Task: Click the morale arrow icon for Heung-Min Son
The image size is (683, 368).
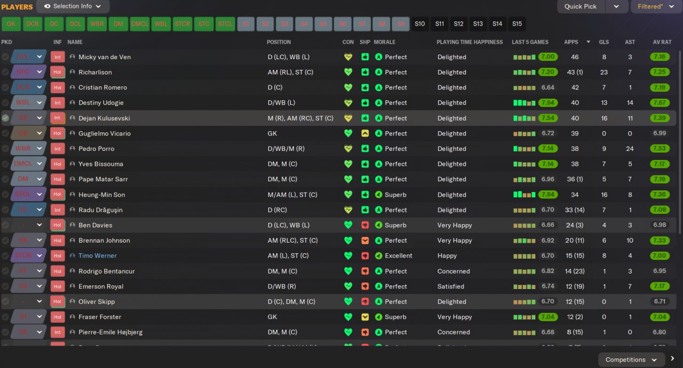Action: [379, 195]
